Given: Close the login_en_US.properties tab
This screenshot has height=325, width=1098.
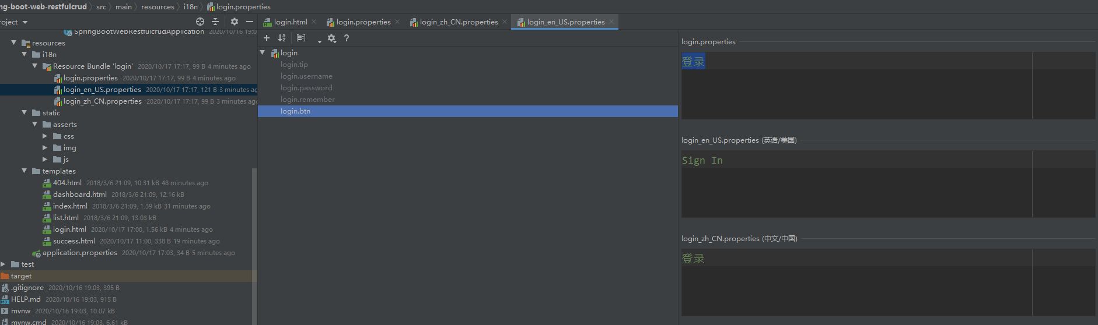Looking at the screenshot, I should point(611,22).
